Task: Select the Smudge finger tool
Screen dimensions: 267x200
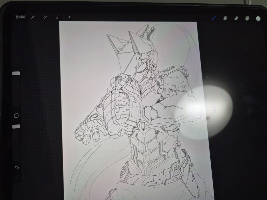Action: [225, 18]
